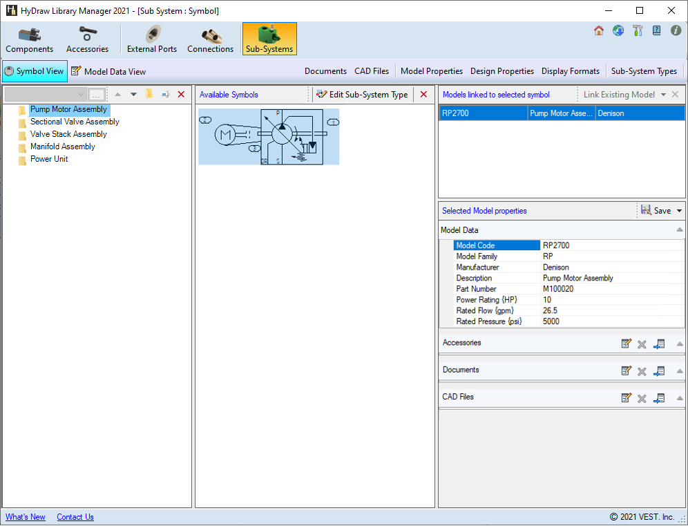Open the Documents menu item
The image size is (688, 526).
coord(325,71)
